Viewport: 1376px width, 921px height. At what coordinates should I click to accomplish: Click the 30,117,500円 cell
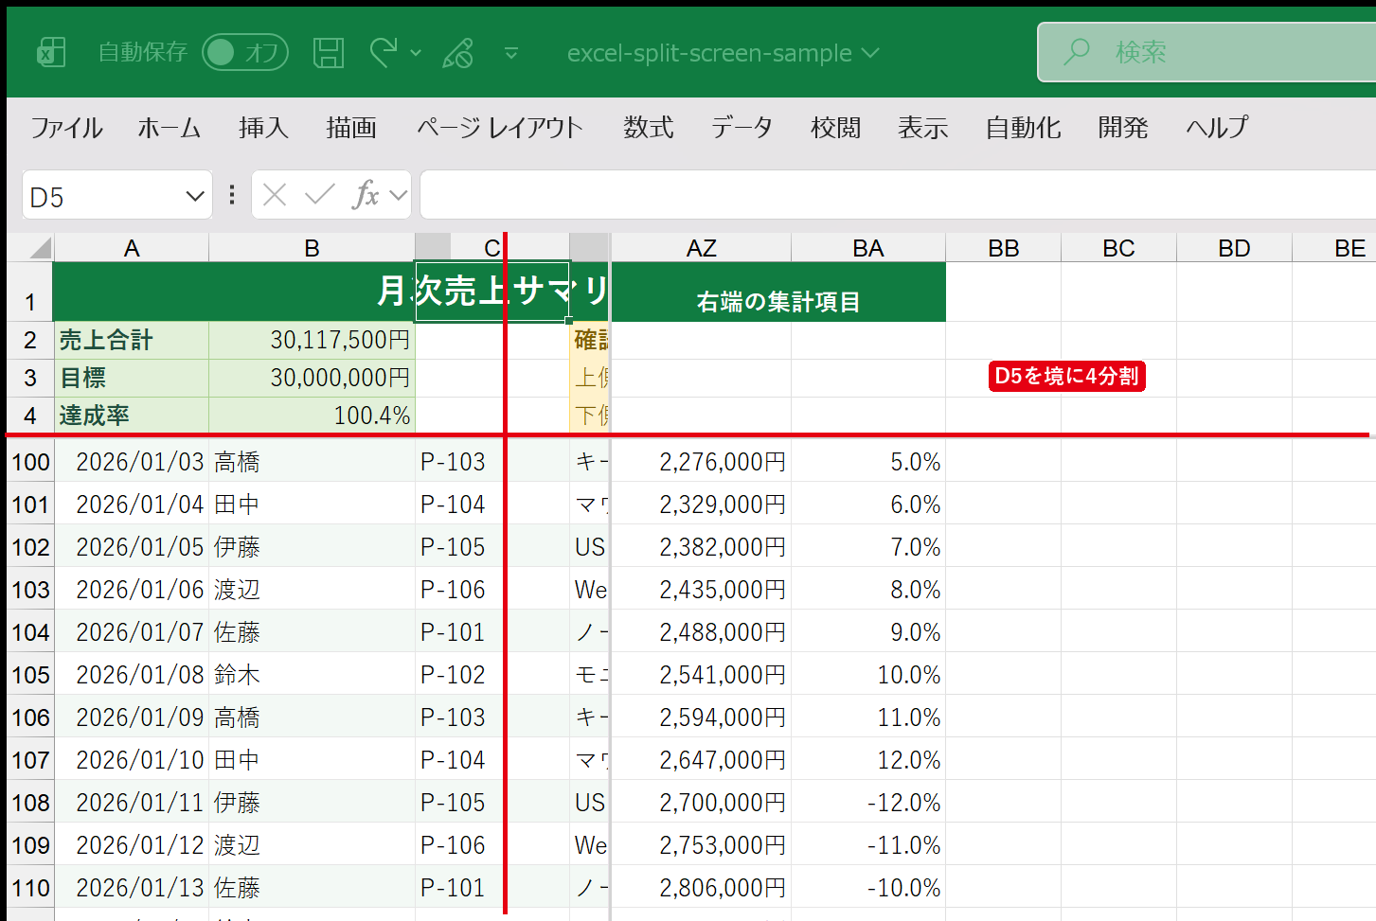(x=313, y=340)
